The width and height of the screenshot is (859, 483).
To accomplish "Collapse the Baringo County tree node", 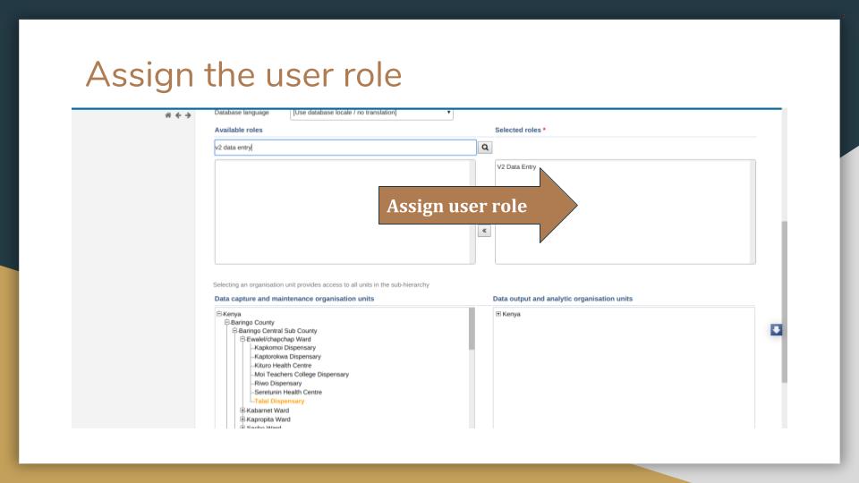I will [226, 322].
